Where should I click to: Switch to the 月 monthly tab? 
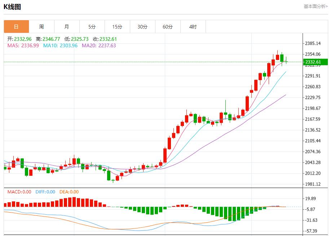point(67,27)
